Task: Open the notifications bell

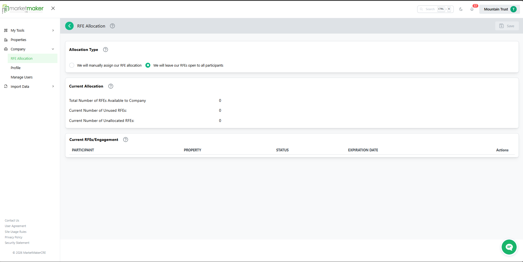Action: [472, 9]
